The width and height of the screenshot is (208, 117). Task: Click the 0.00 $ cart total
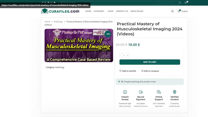click(x=184, y=11)
